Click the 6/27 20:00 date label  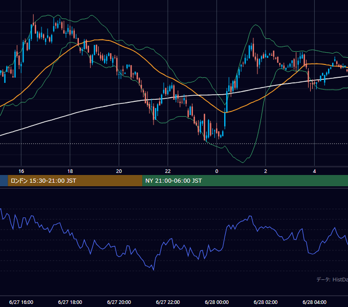119,302
